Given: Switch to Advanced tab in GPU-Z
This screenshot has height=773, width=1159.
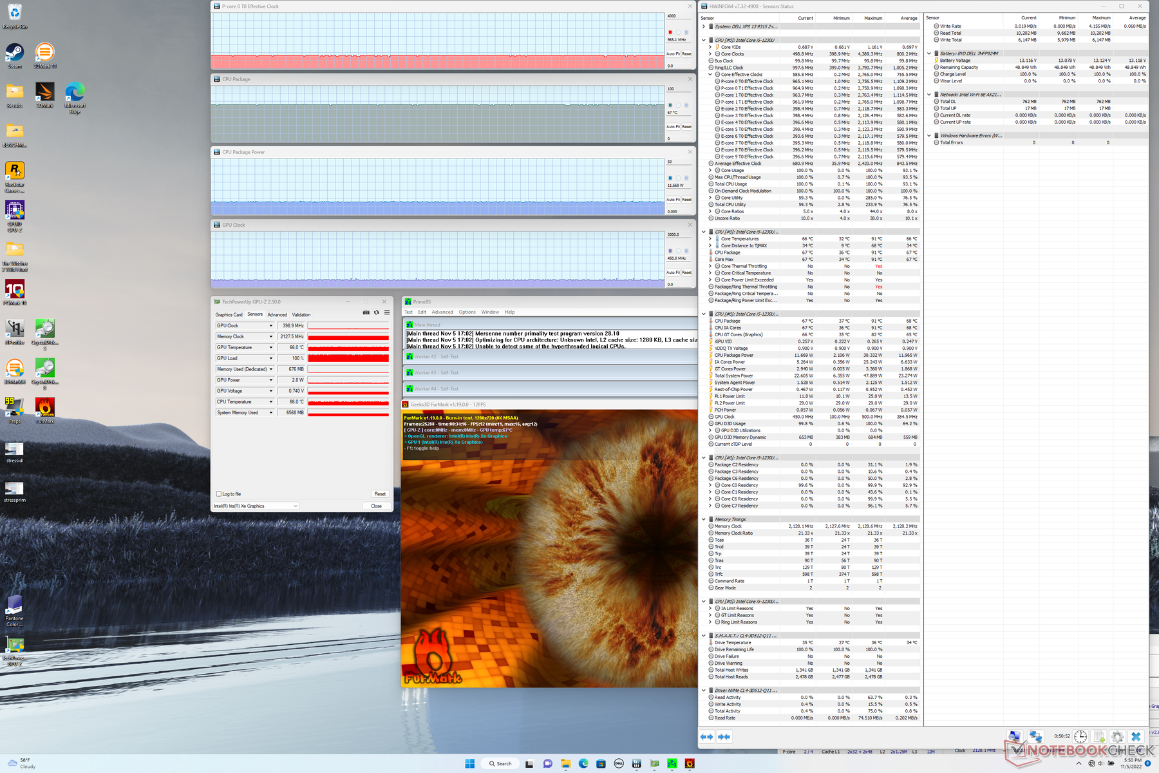Looking at the screenshot, I should tap(278, 315).
